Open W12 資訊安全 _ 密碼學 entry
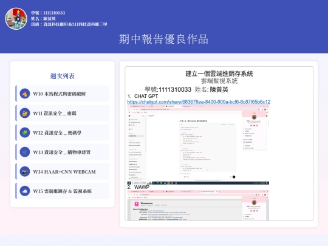Viewport: 328px width, 246px height. point(63,132)
